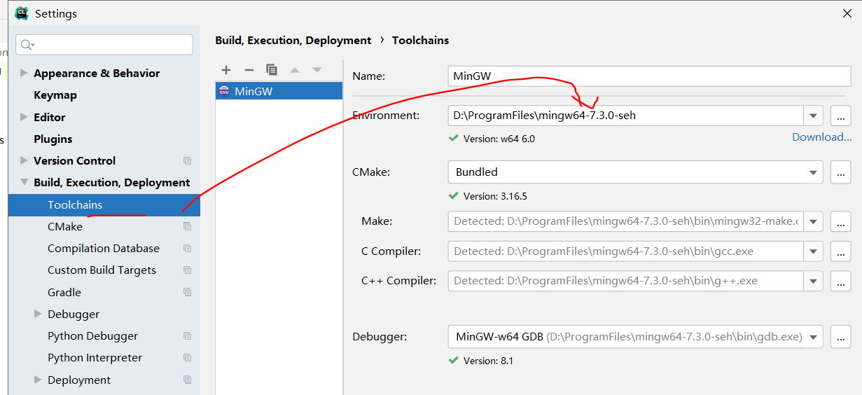Click project-level icon beside CMake

point(187,227)
